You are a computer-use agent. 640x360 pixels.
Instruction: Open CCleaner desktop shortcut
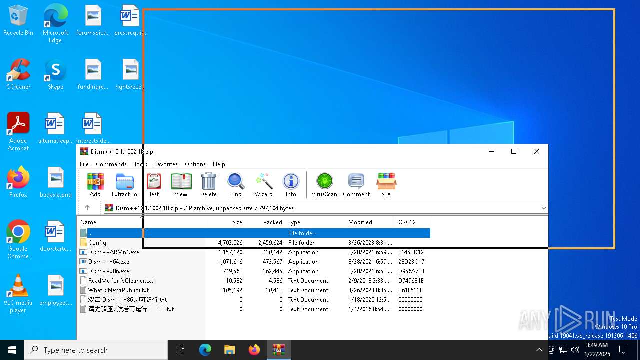[x=18, y=74]
